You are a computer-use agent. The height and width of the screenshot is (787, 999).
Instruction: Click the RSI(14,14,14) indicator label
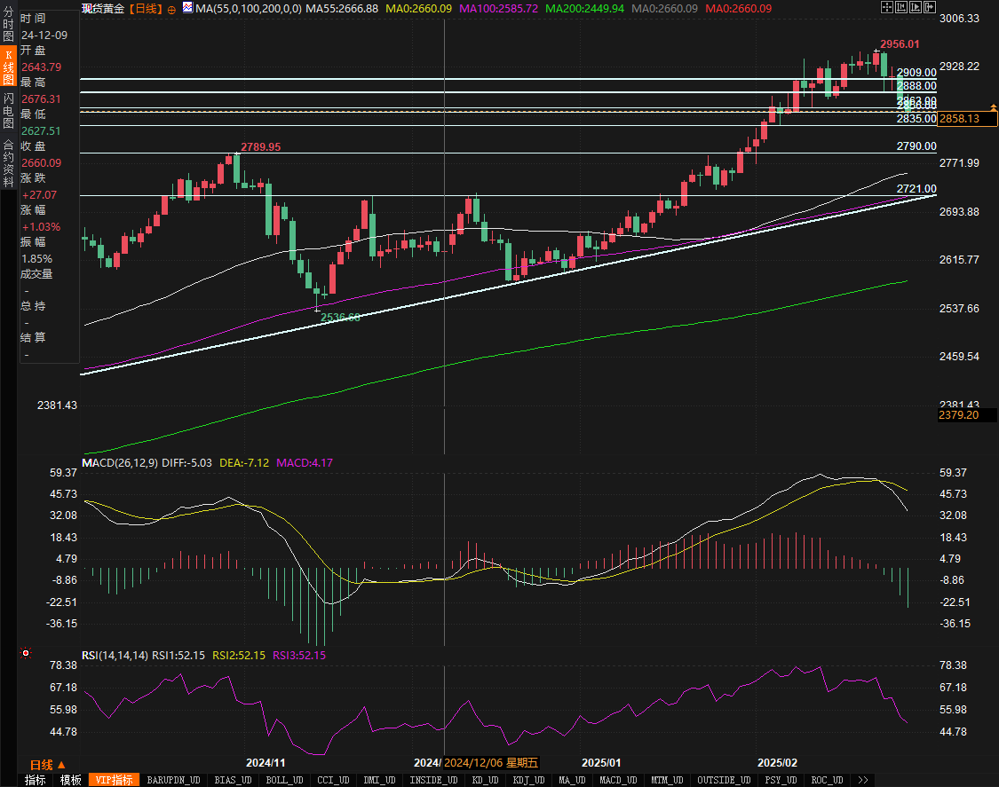point(115,656)
